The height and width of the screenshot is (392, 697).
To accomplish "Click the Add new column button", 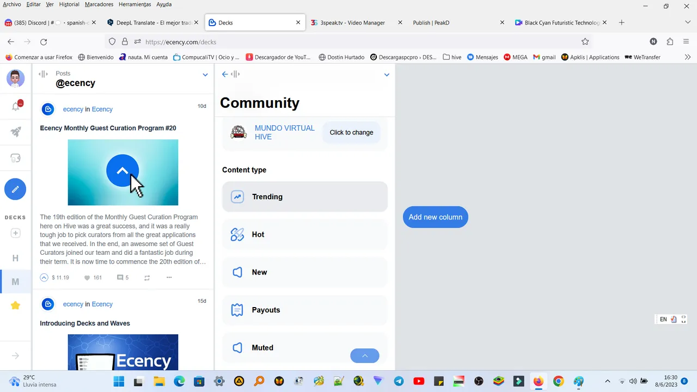I will pyautogui.click(x=435, y=217).
